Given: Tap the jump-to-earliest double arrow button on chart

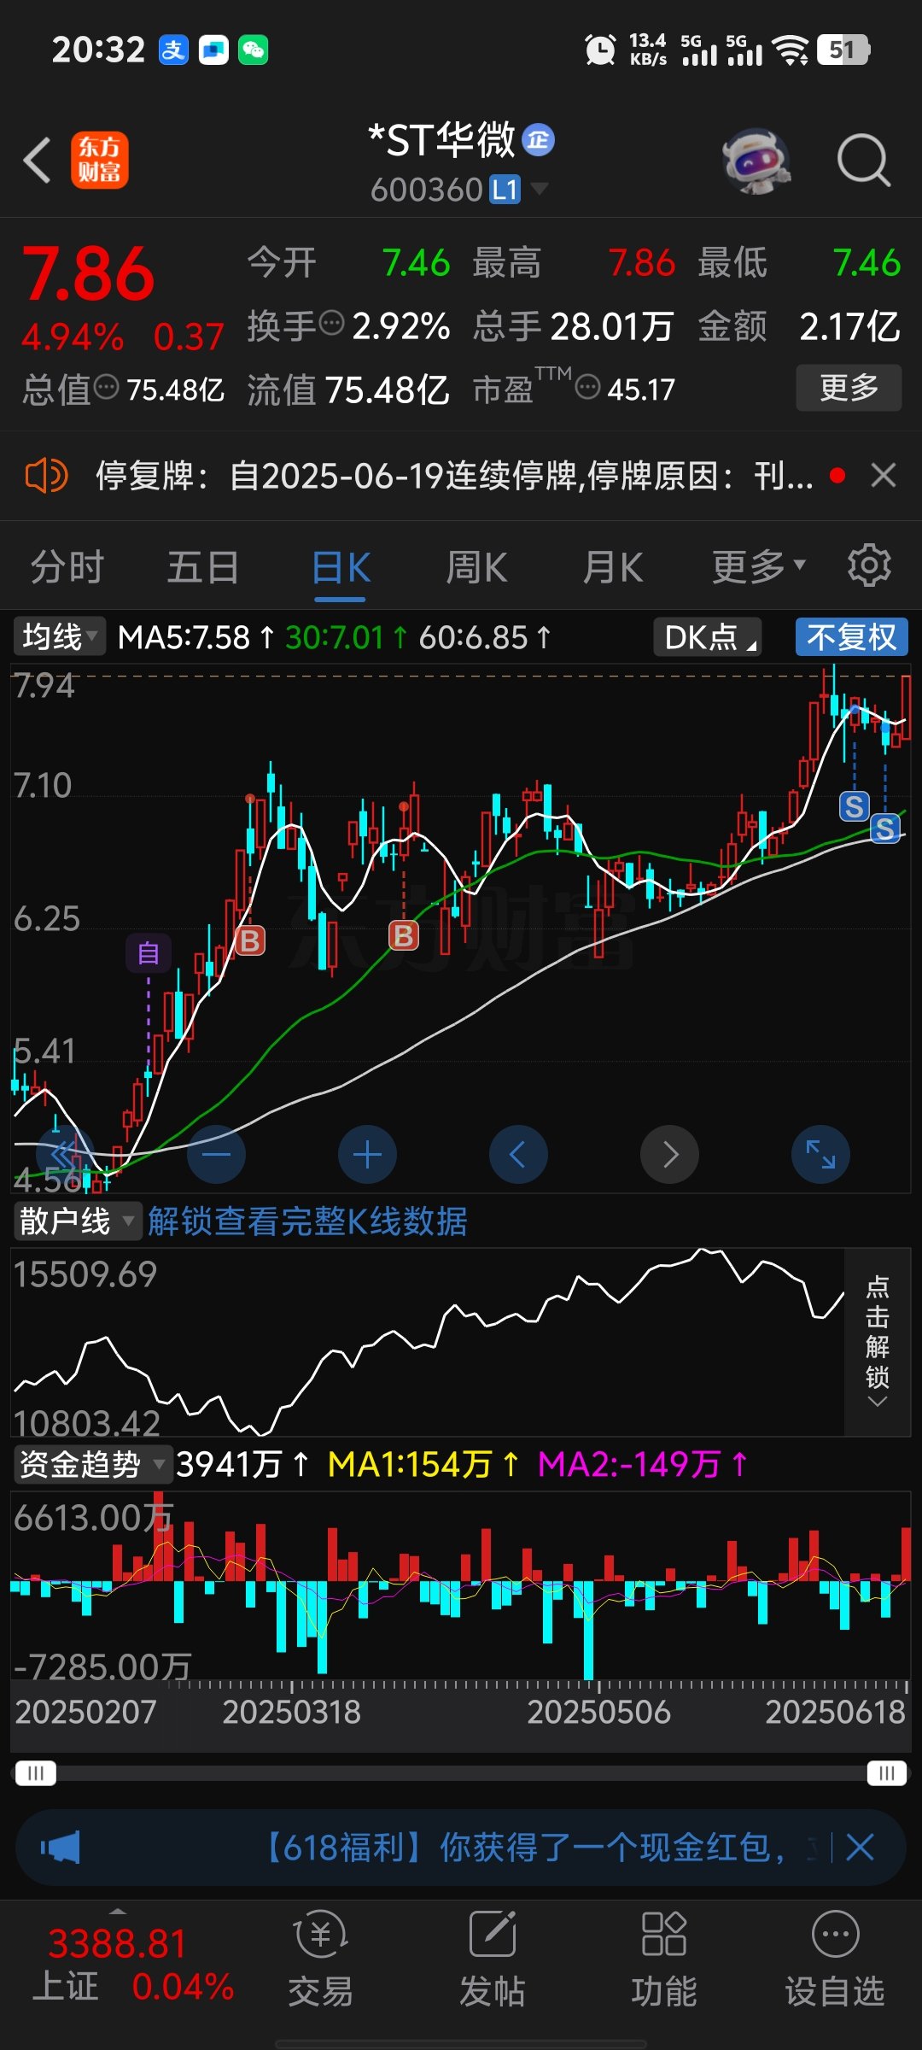Looking at the screenshot, I should [65, 1155].
